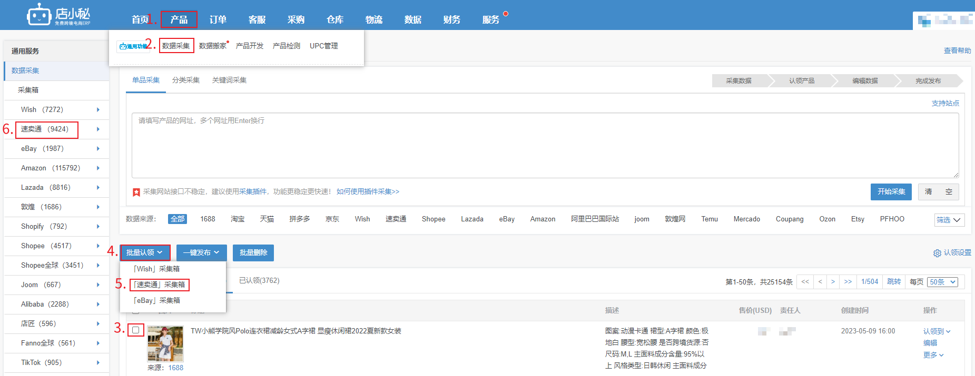Open the blurred user account area
The height and width of the screenshot is (376, 975).
(x=943, y=20)
